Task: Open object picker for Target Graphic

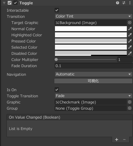Action: (130, 22)
